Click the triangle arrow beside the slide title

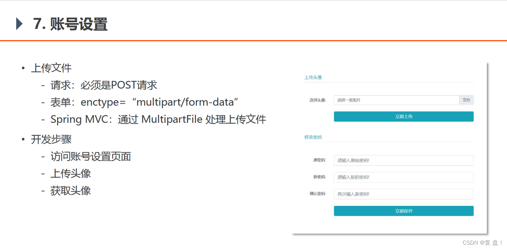[19, 24]
